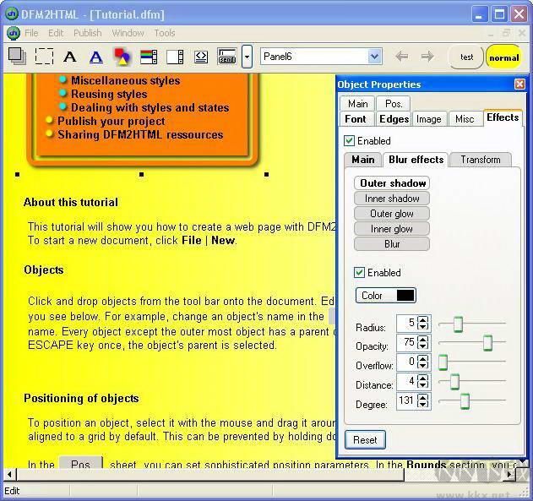Click the color-striped menu object icon
The width and height of the screenshot is (533, 501).
click(x=149, y=57)
